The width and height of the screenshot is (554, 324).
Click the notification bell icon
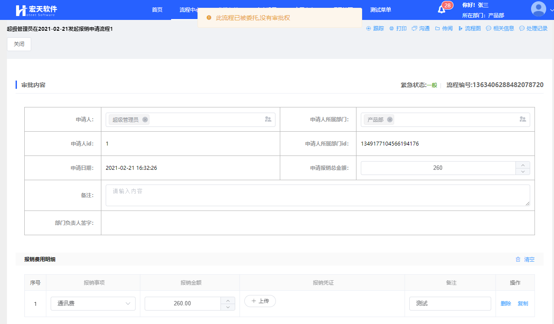[441, 10]
